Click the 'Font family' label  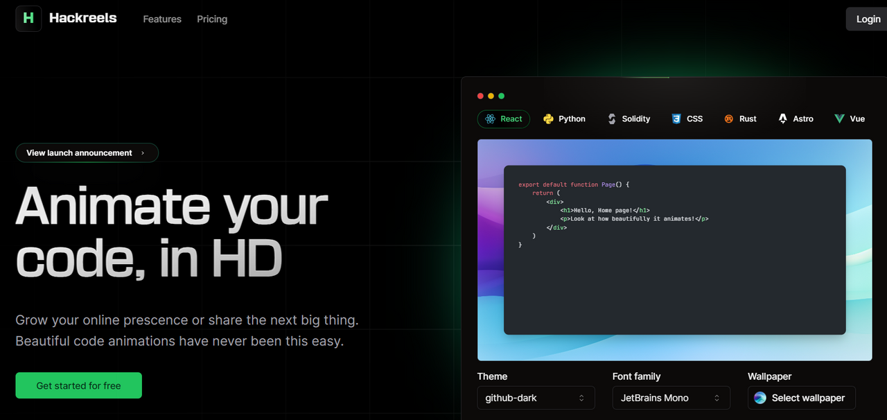click(636, 376)
